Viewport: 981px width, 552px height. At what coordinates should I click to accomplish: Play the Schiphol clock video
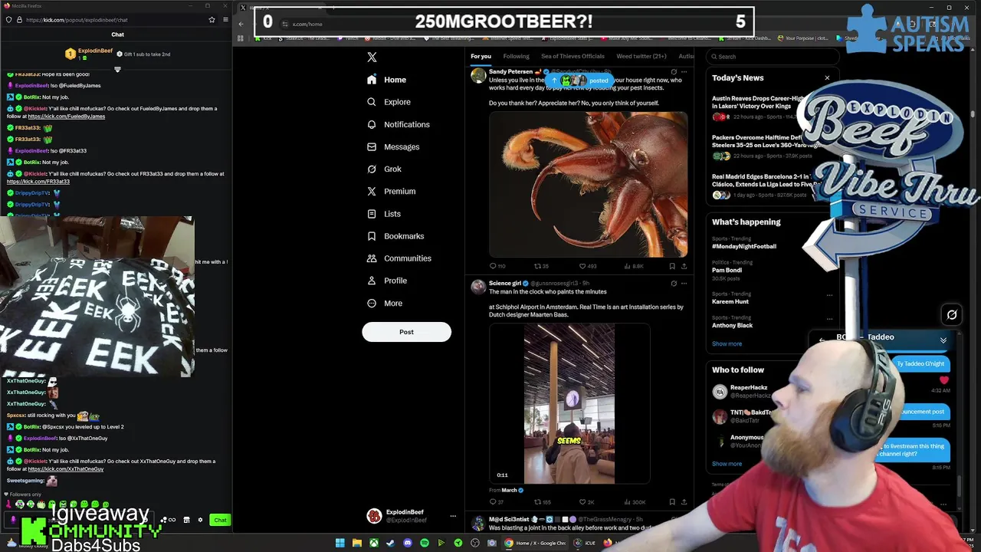(x=569, y=403)
